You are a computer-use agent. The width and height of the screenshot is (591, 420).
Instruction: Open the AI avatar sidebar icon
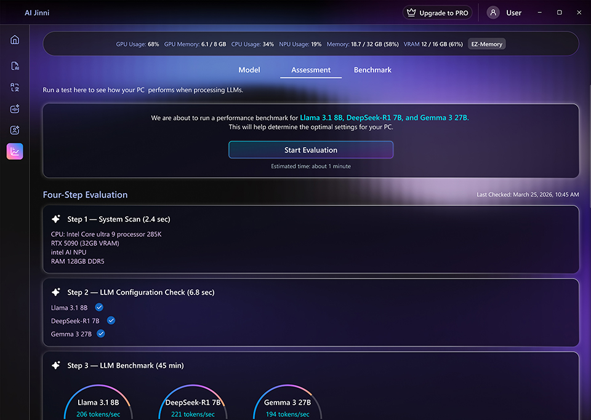(x=15, y=130)
